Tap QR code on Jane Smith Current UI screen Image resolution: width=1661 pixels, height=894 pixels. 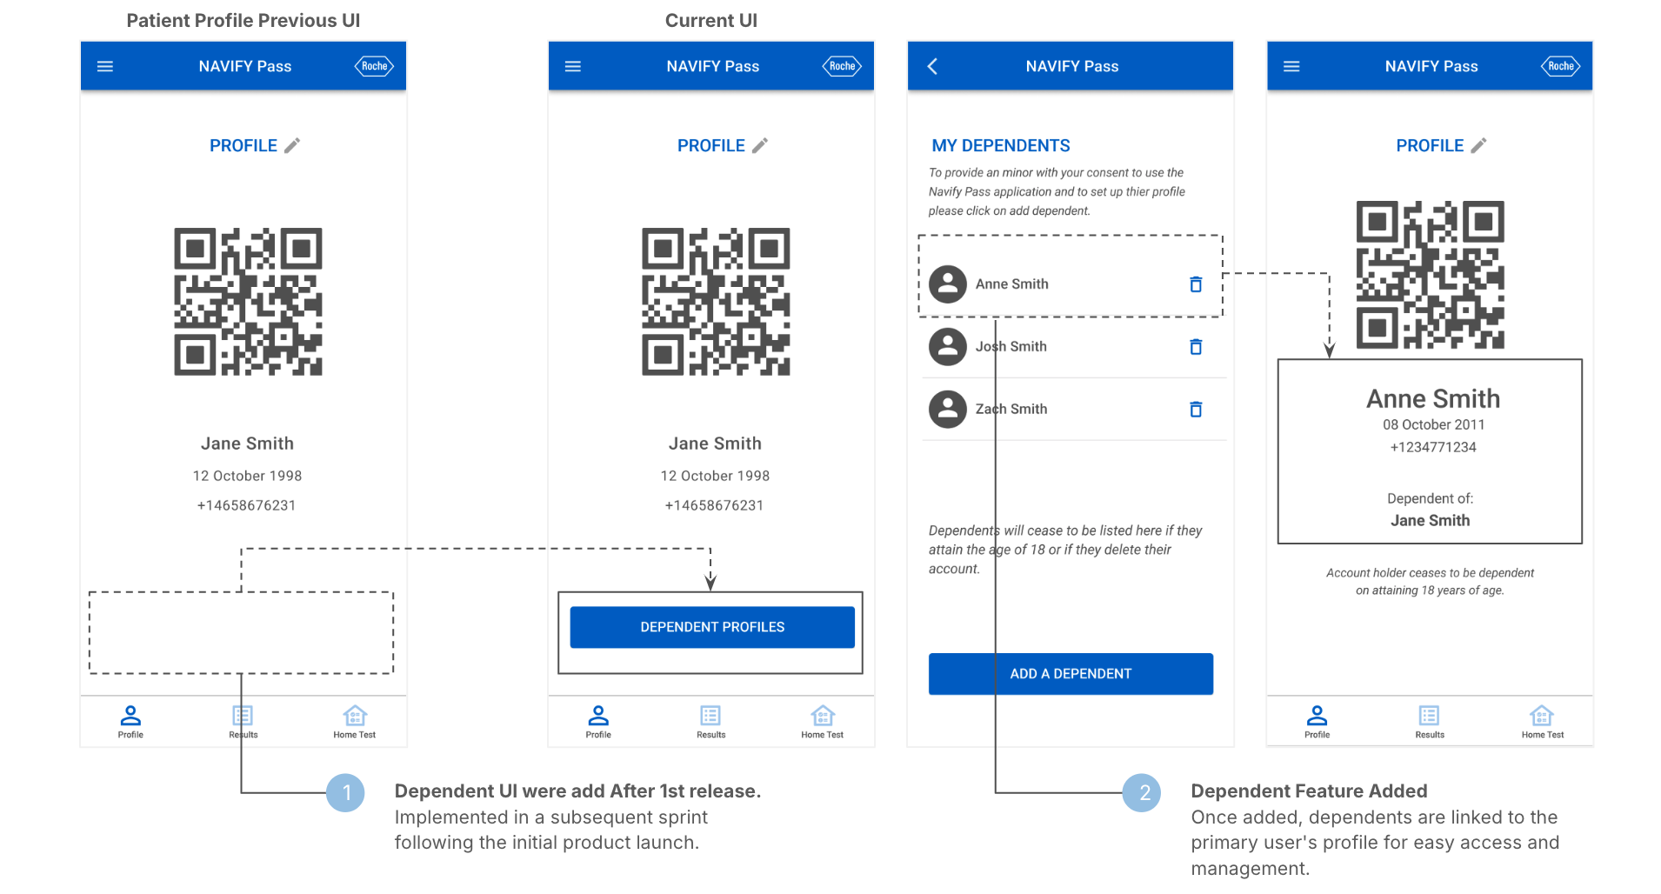click(x=716, y=302)
